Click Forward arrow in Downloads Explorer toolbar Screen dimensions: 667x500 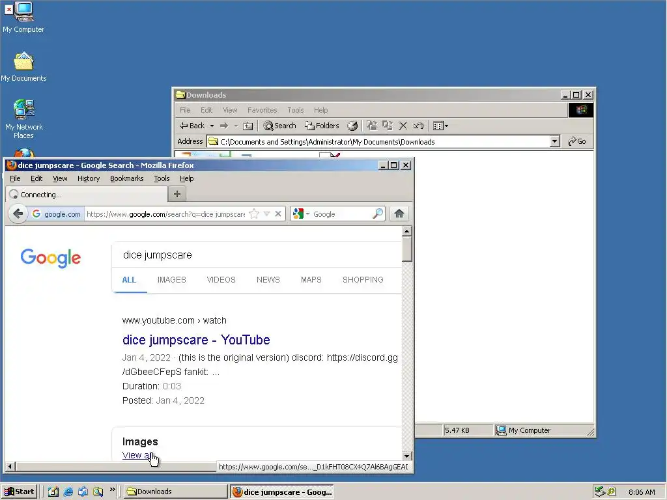(224, 126)
